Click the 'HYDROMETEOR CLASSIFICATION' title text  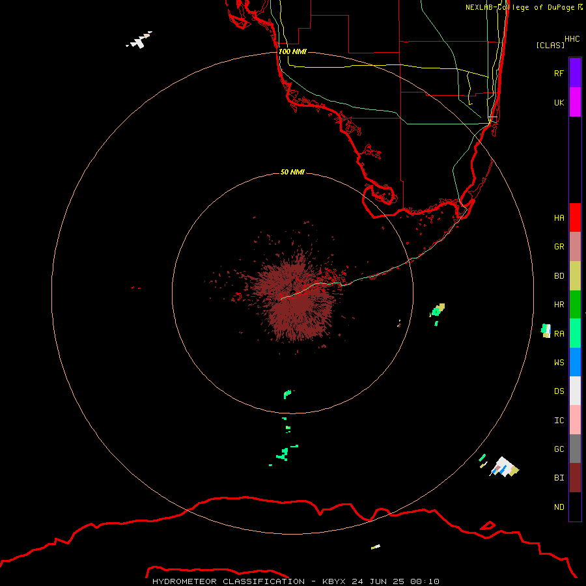tap(229, 581)
